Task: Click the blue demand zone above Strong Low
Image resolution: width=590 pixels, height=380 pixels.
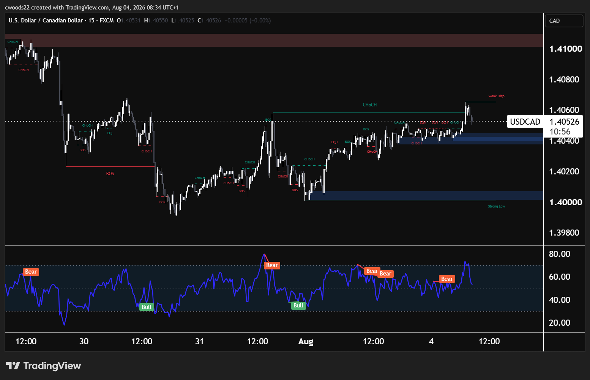Action: point(426,195)
